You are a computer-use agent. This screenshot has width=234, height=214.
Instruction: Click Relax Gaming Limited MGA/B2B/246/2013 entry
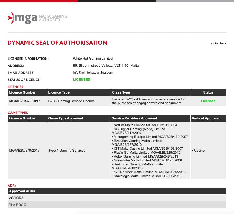coord(145,156)
